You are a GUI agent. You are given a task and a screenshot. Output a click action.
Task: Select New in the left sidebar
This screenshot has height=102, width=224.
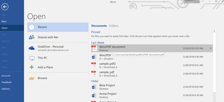pos(4,21)
